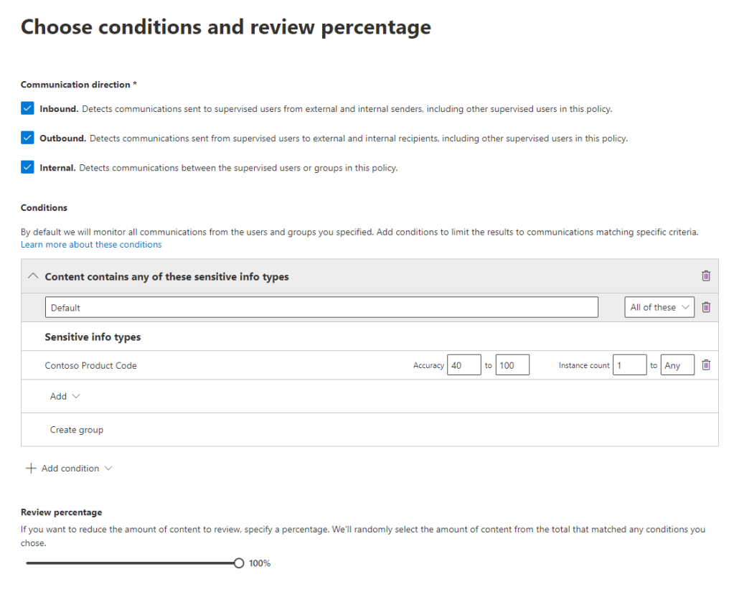Remove Contoso Product Code info type
This screenshot has height=607, width=734.
click(706, 365)
